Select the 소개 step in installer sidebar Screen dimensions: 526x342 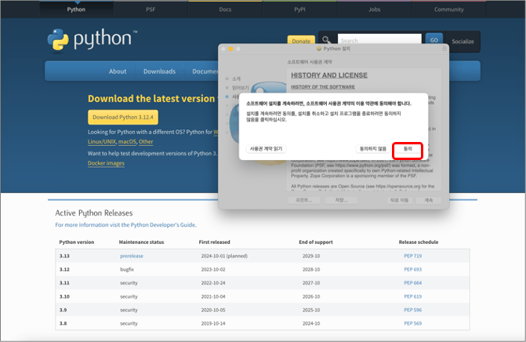point(236,78)
